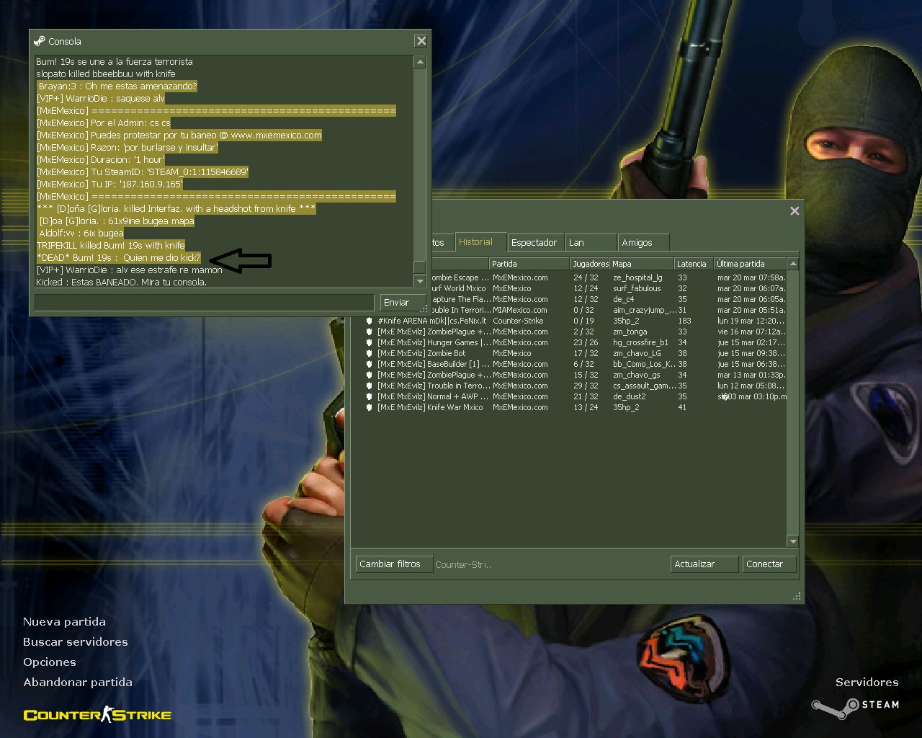Screen dimensions: 922x738
Task: Click the 'Kicked : Estas BANEADO' console line
Action: click(x=122, y=282)
